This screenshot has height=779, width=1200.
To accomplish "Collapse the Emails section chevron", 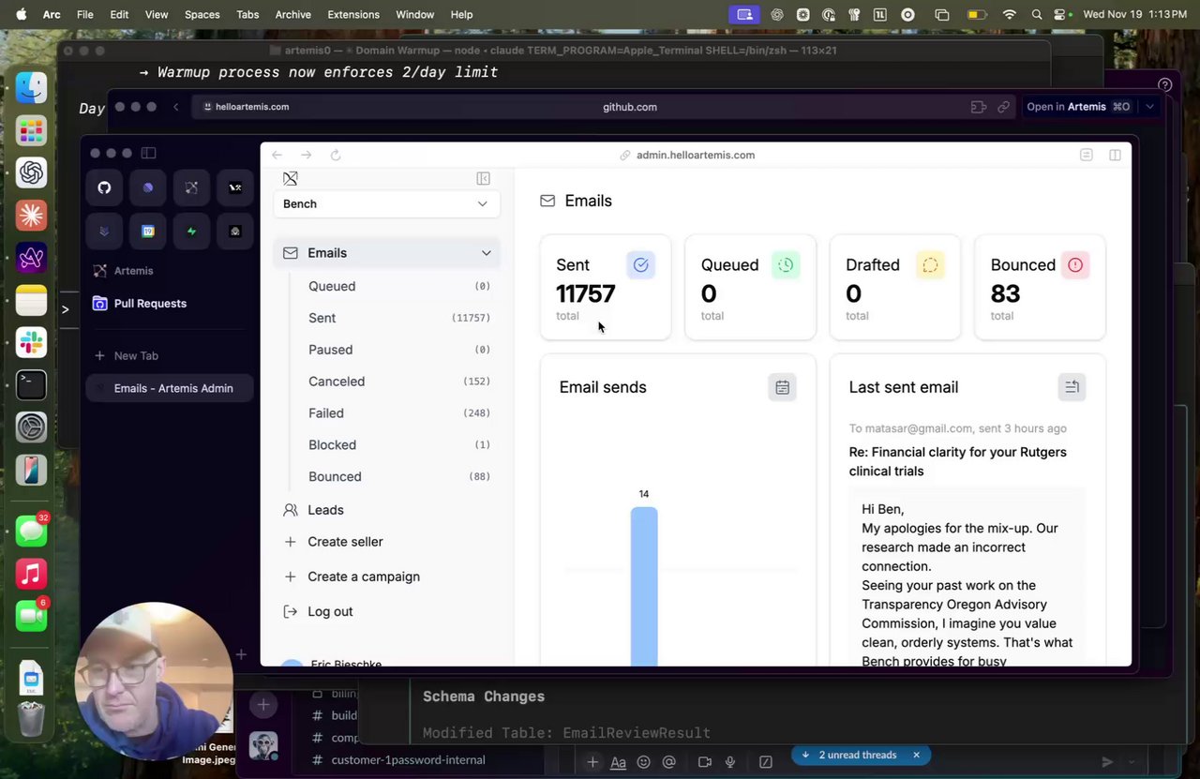I will tap(486, 253).
